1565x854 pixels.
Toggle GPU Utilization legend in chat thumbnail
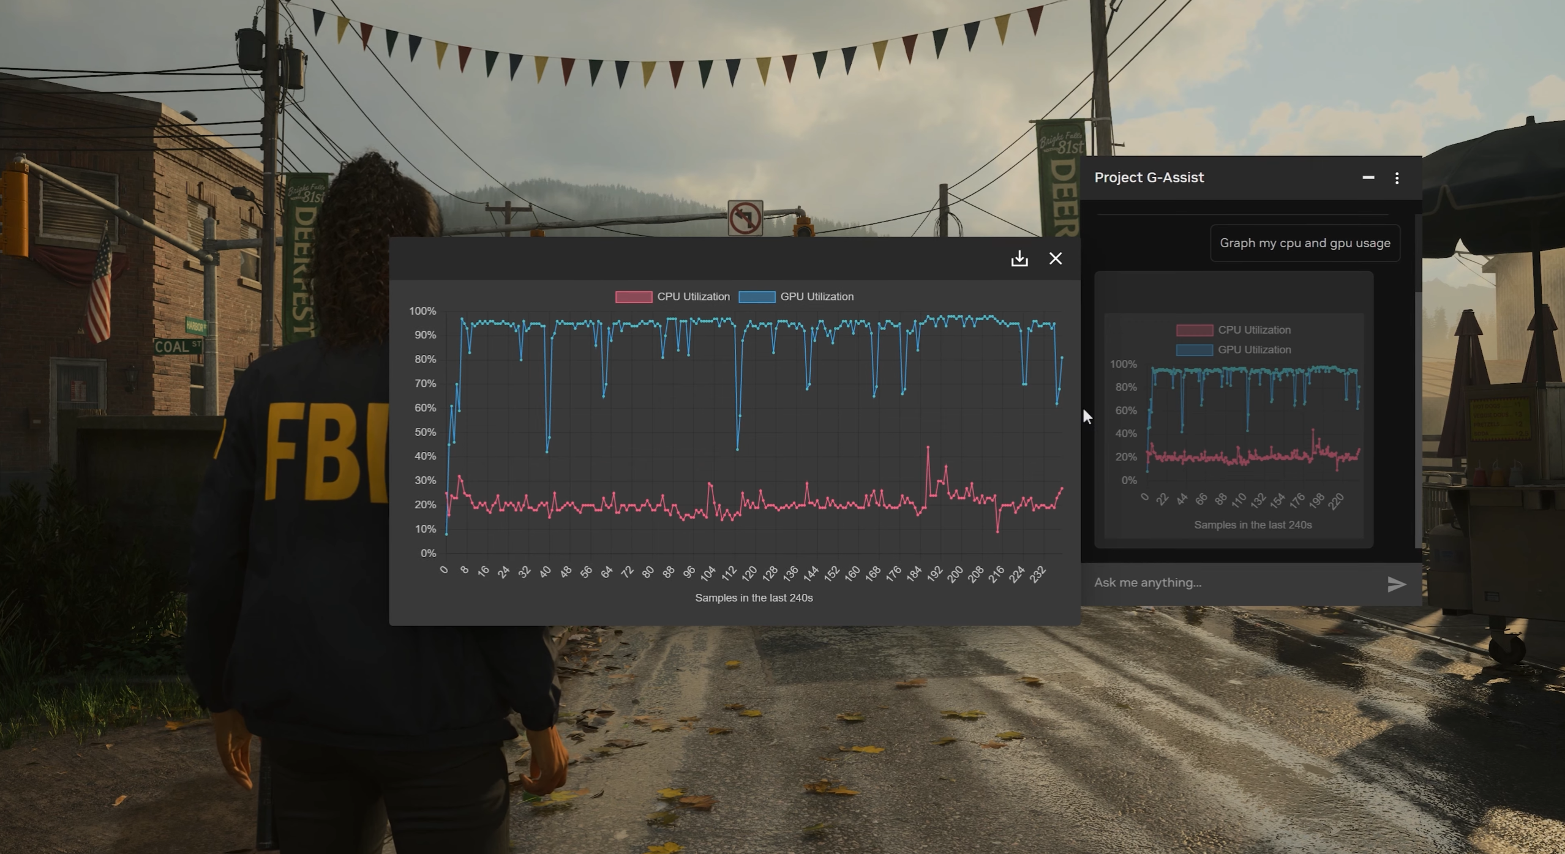point(1253,350)
